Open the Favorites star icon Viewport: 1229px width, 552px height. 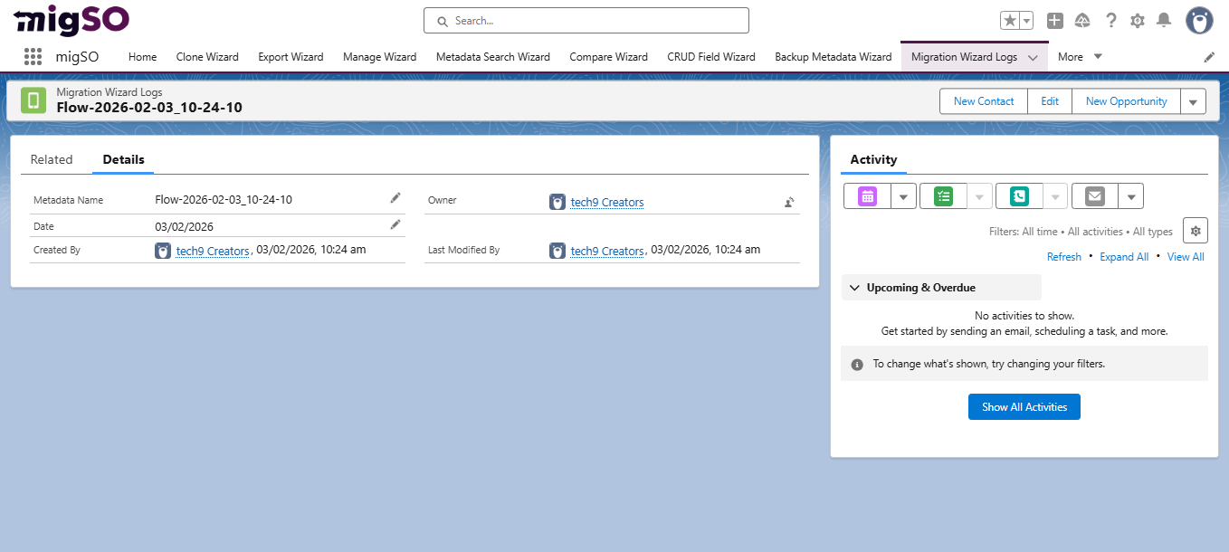click(1010, 21)
